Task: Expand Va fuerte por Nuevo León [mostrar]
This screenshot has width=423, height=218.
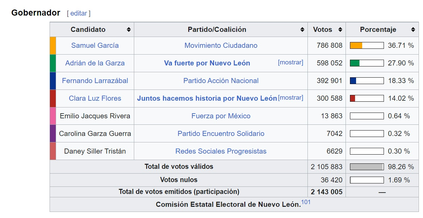Action: click(x=290, y=63)
